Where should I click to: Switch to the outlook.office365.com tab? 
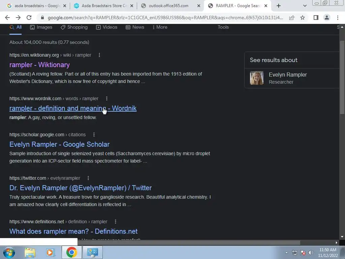(170, 6)
